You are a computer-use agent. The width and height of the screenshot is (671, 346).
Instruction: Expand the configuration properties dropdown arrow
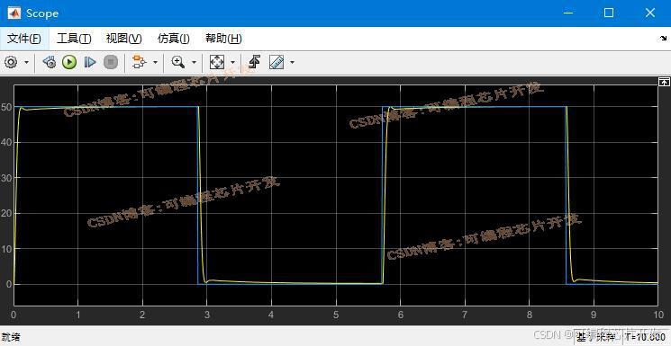[x=26, y=62]
